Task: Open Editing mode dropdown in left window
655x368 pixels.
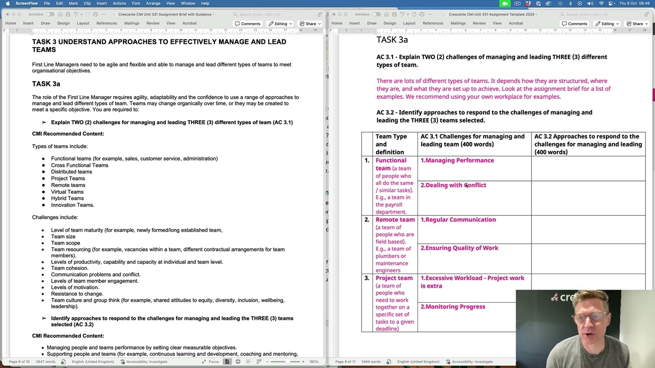Action: [x=280, y=24]
